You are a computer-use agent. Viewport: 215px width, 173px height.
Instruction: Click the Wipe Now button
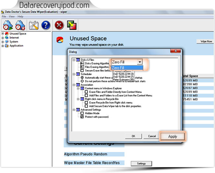[205, 41]
